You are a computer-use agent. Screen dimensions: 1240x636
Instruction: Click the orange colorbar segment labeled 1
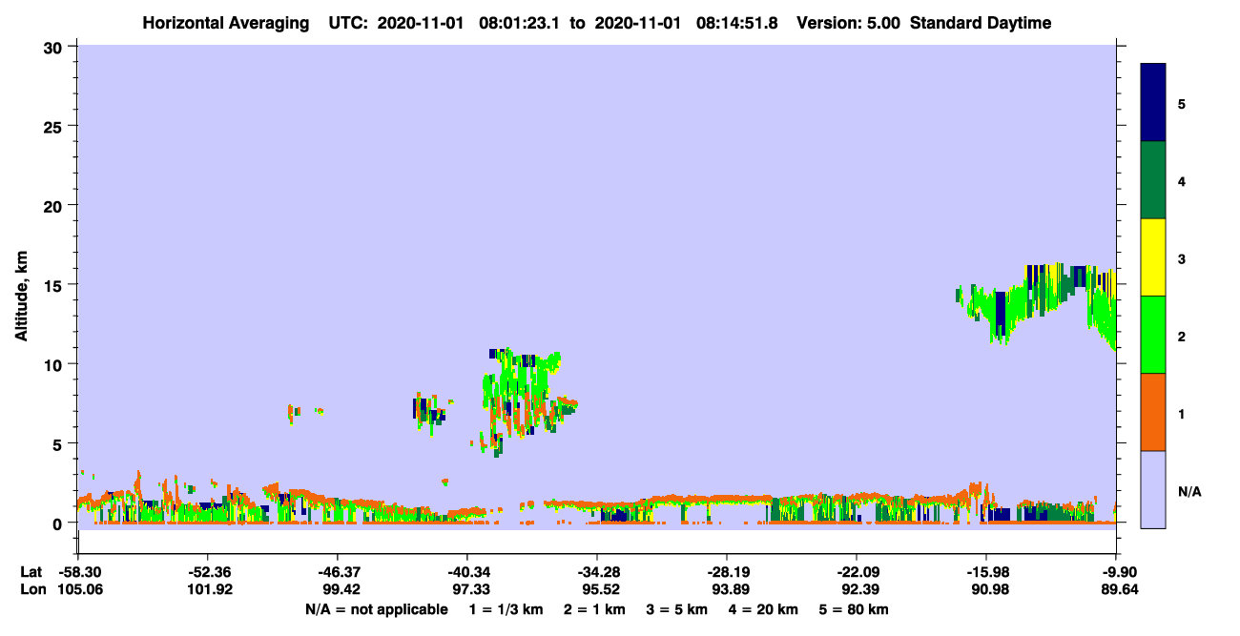point(1153,412)
